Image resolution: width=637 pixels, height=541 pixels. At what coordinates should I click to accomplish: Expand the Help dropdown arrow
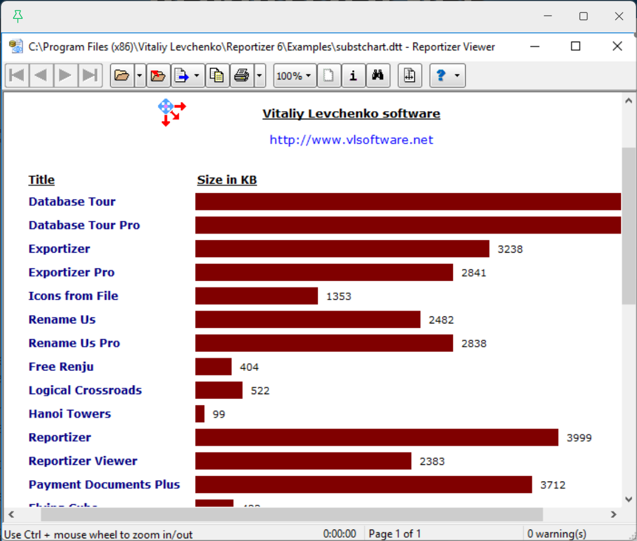pyautogui.click(x=457, y=76)
